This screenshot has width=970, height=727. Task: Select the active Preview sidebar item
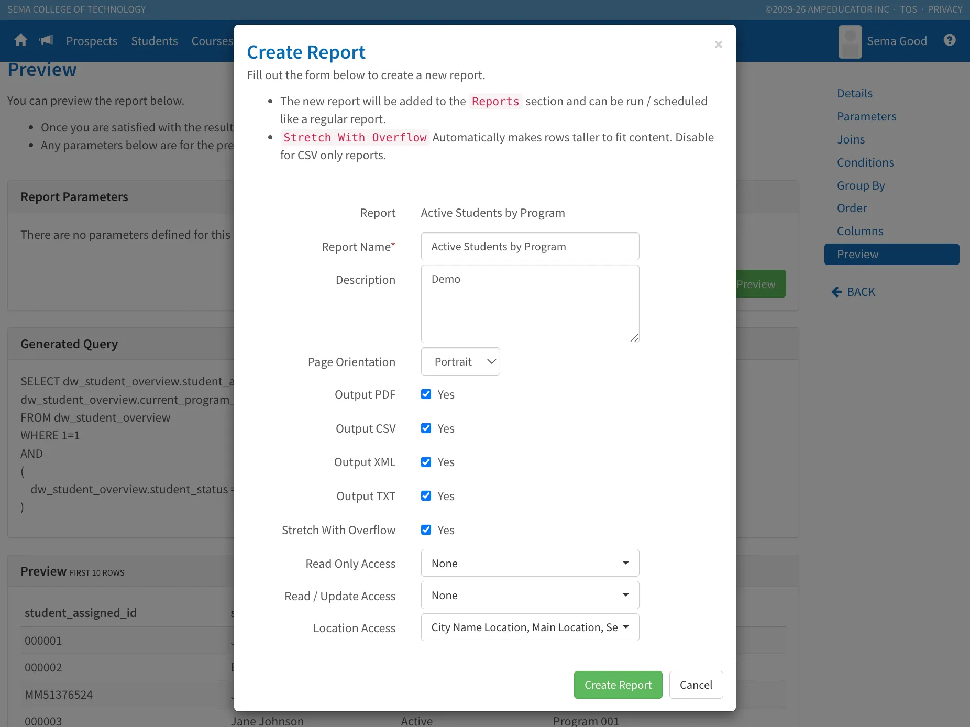891,254
